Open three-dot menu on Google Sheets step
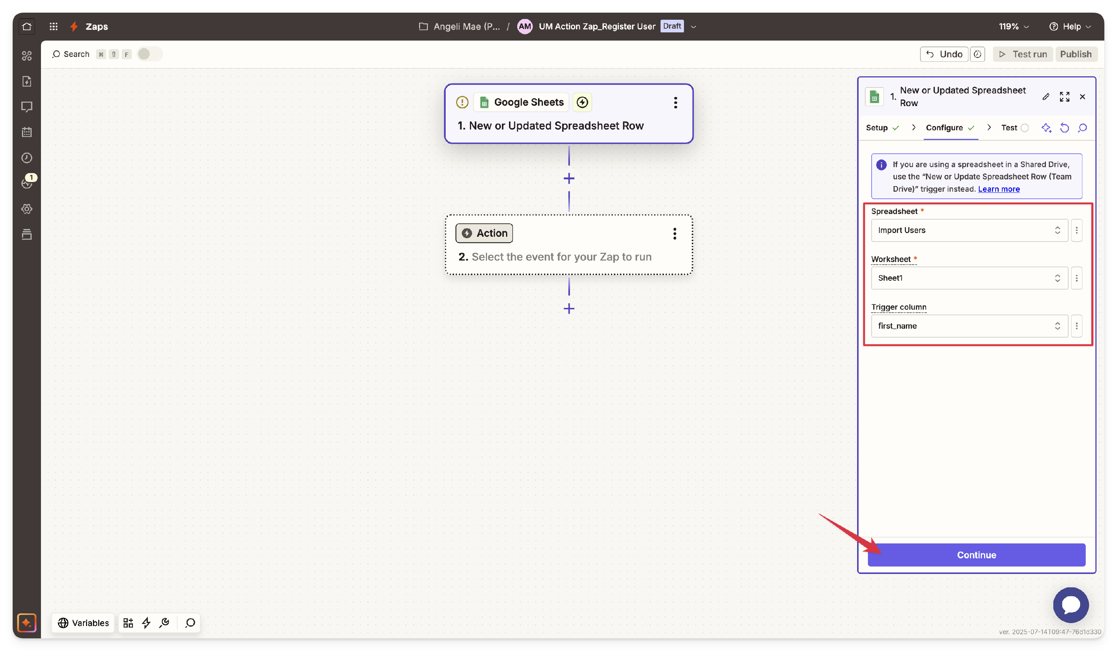Image resolution: width=1117 pixels, height=651 pixels. (675, 102)
